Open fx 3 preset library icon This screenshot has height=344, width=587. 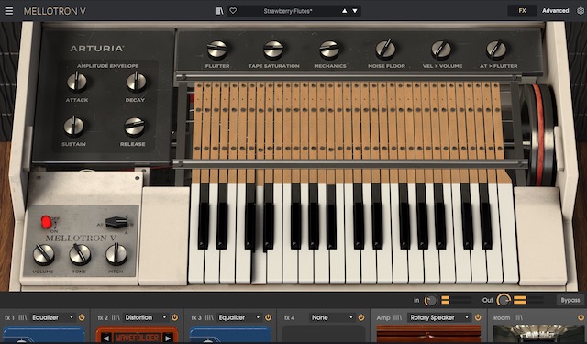pyautogui.click(x=209, y=317)
